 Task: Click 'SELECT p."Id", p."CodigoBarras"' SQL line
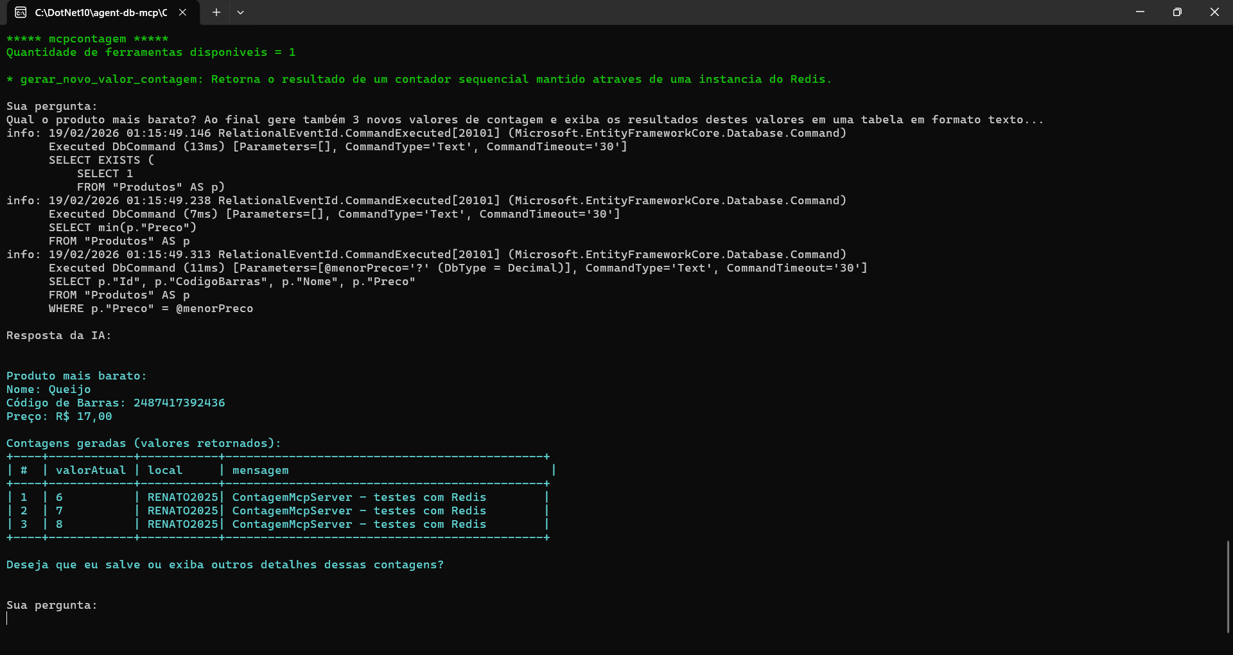point(232,281)
